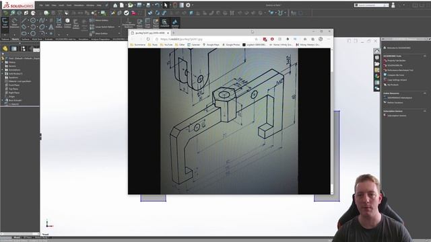Select the Text sketch tool

tap(51, 27)
